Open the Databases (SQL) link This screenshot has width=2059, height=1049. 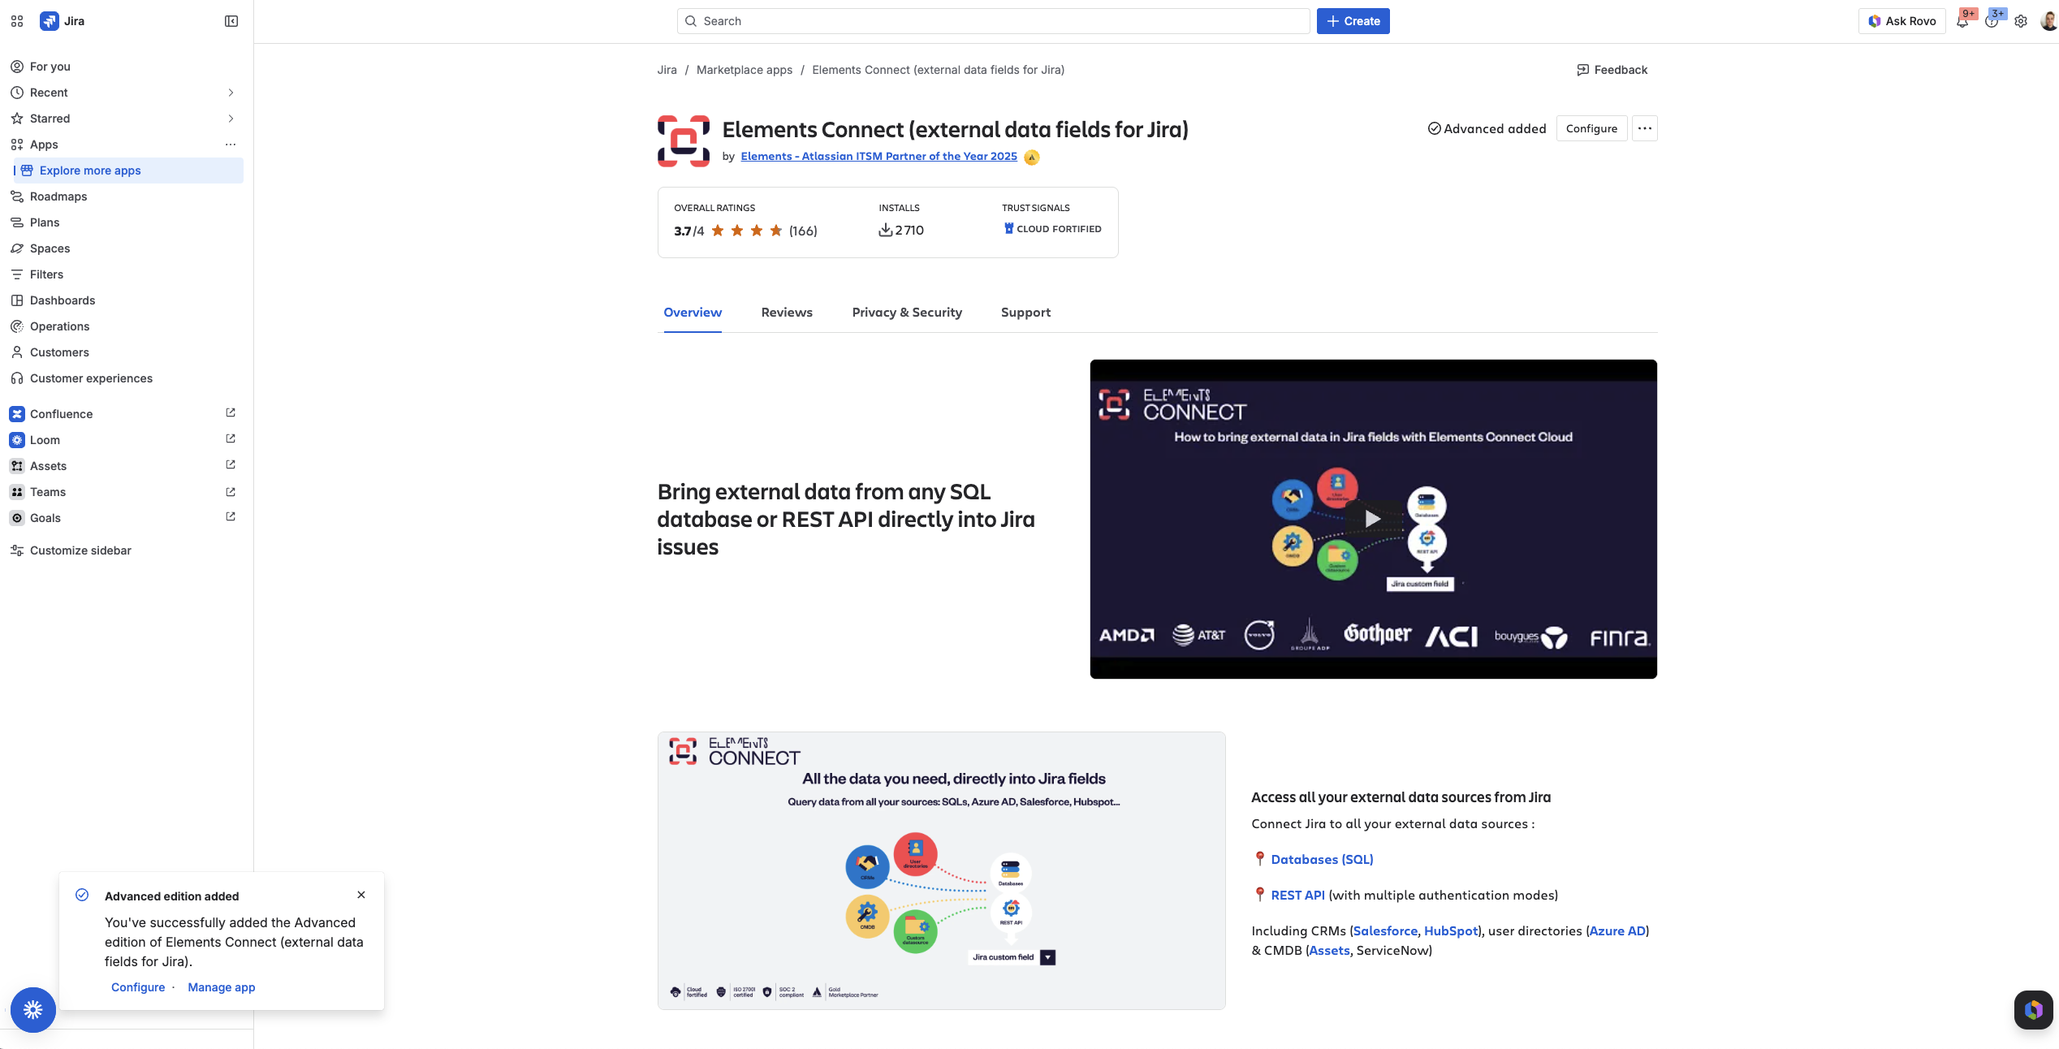[x=1322, y=860]
